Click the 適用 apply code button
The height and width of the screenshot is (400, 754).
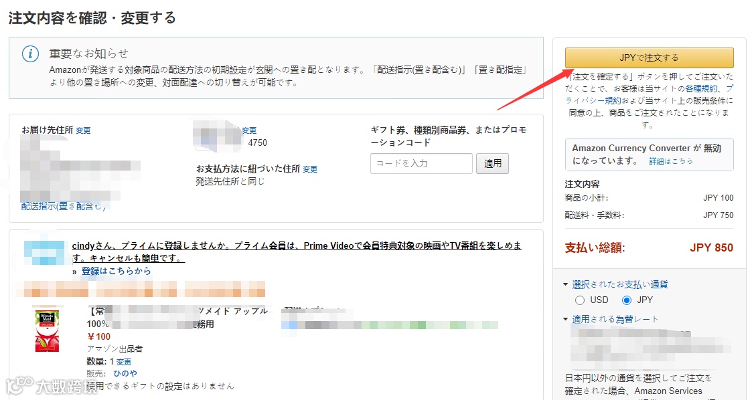(x=492, y=163)
